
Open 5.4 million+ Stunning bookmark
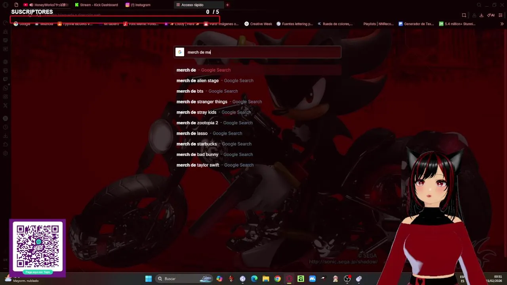tap(457, 24)
